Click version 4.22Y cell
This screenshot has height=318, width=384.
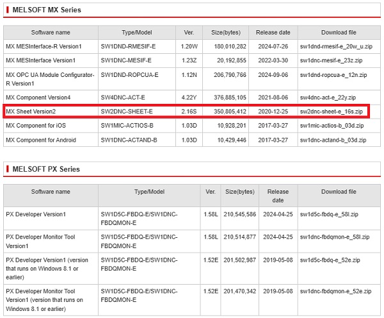pyautogui.click(x=189, y=97)
